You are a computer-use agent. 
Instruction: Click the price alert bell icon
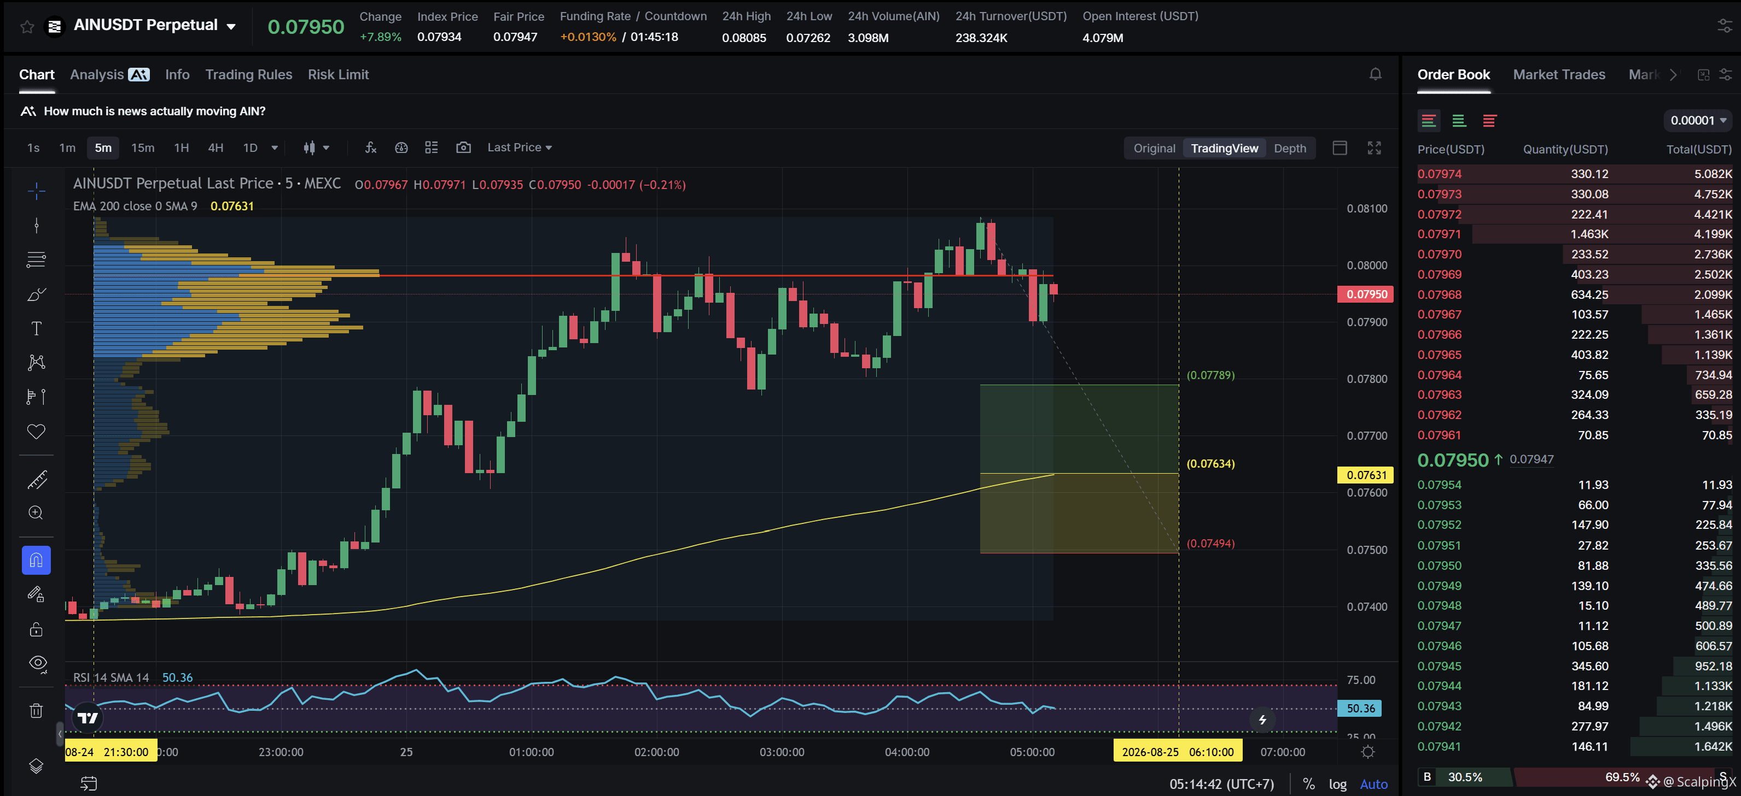coord(1376,74)
